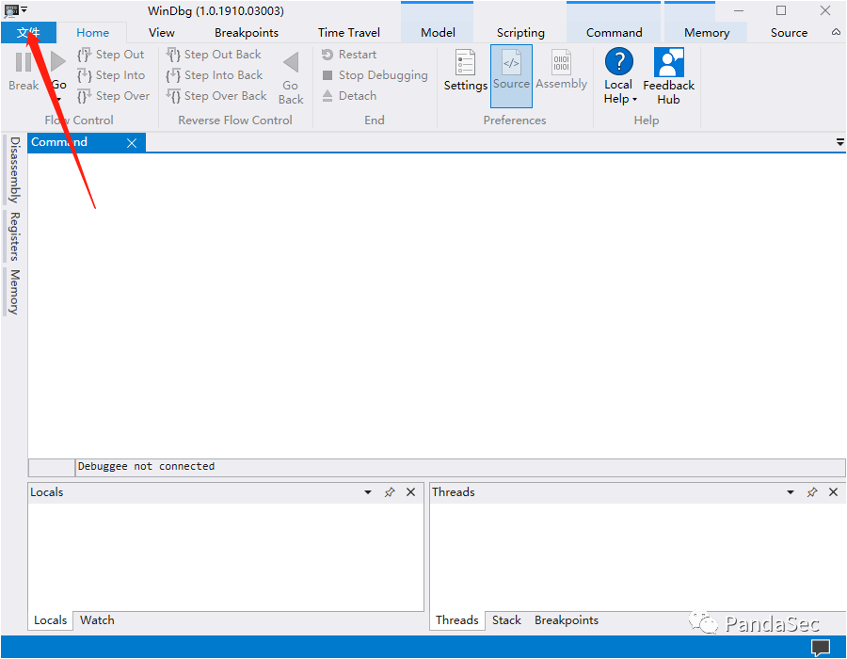Click Stop Debugging
Screen dimensions: 847x659
click(375, 75)
